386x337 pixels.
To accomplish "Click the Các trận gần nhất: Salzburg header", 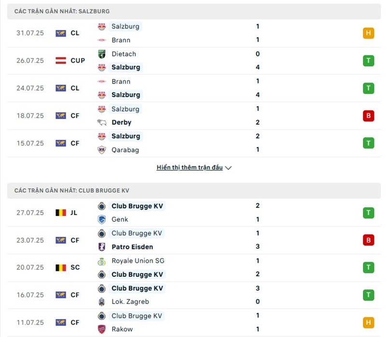I will click(x=62, y=11).
